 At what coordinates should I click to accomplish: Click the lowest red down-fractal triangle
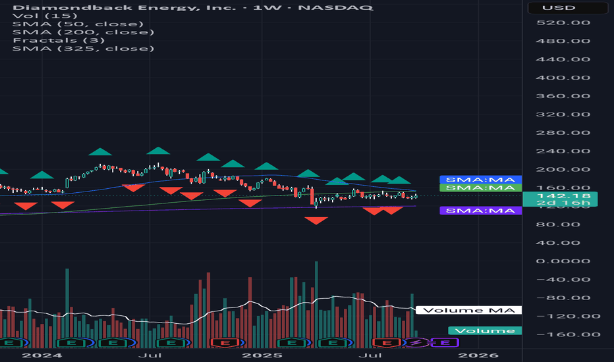coord(316,220)
